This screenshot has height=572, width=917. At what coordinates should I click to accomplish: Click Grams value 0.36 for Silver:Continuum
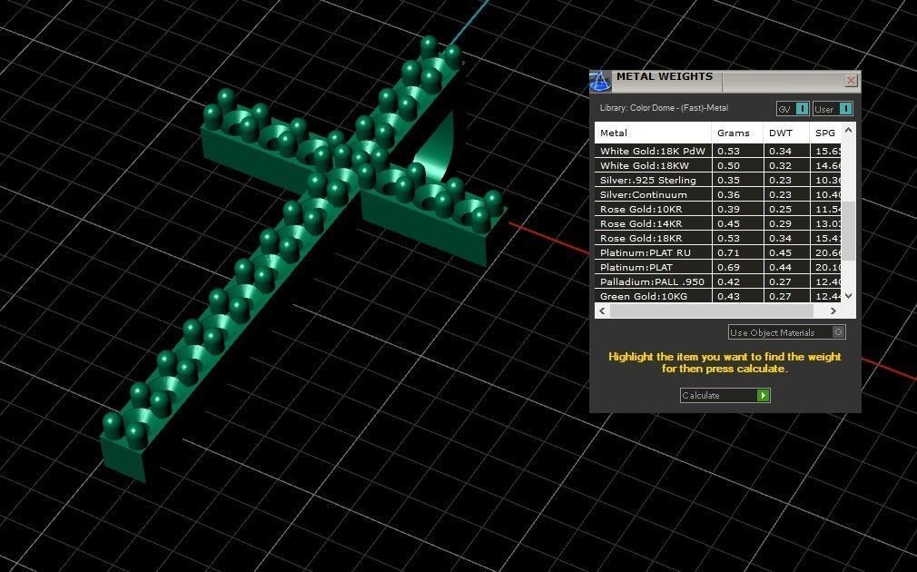[x=728, y=195]
